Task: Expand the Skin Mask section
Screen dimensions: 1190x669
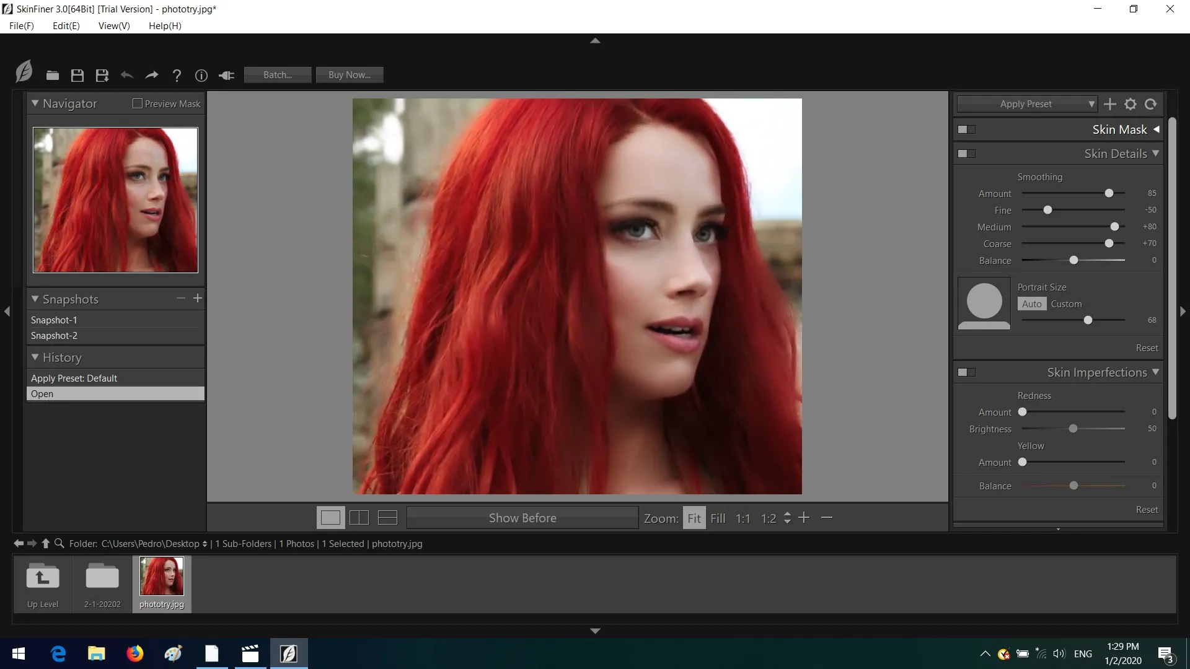Action: coord(1157,129)
